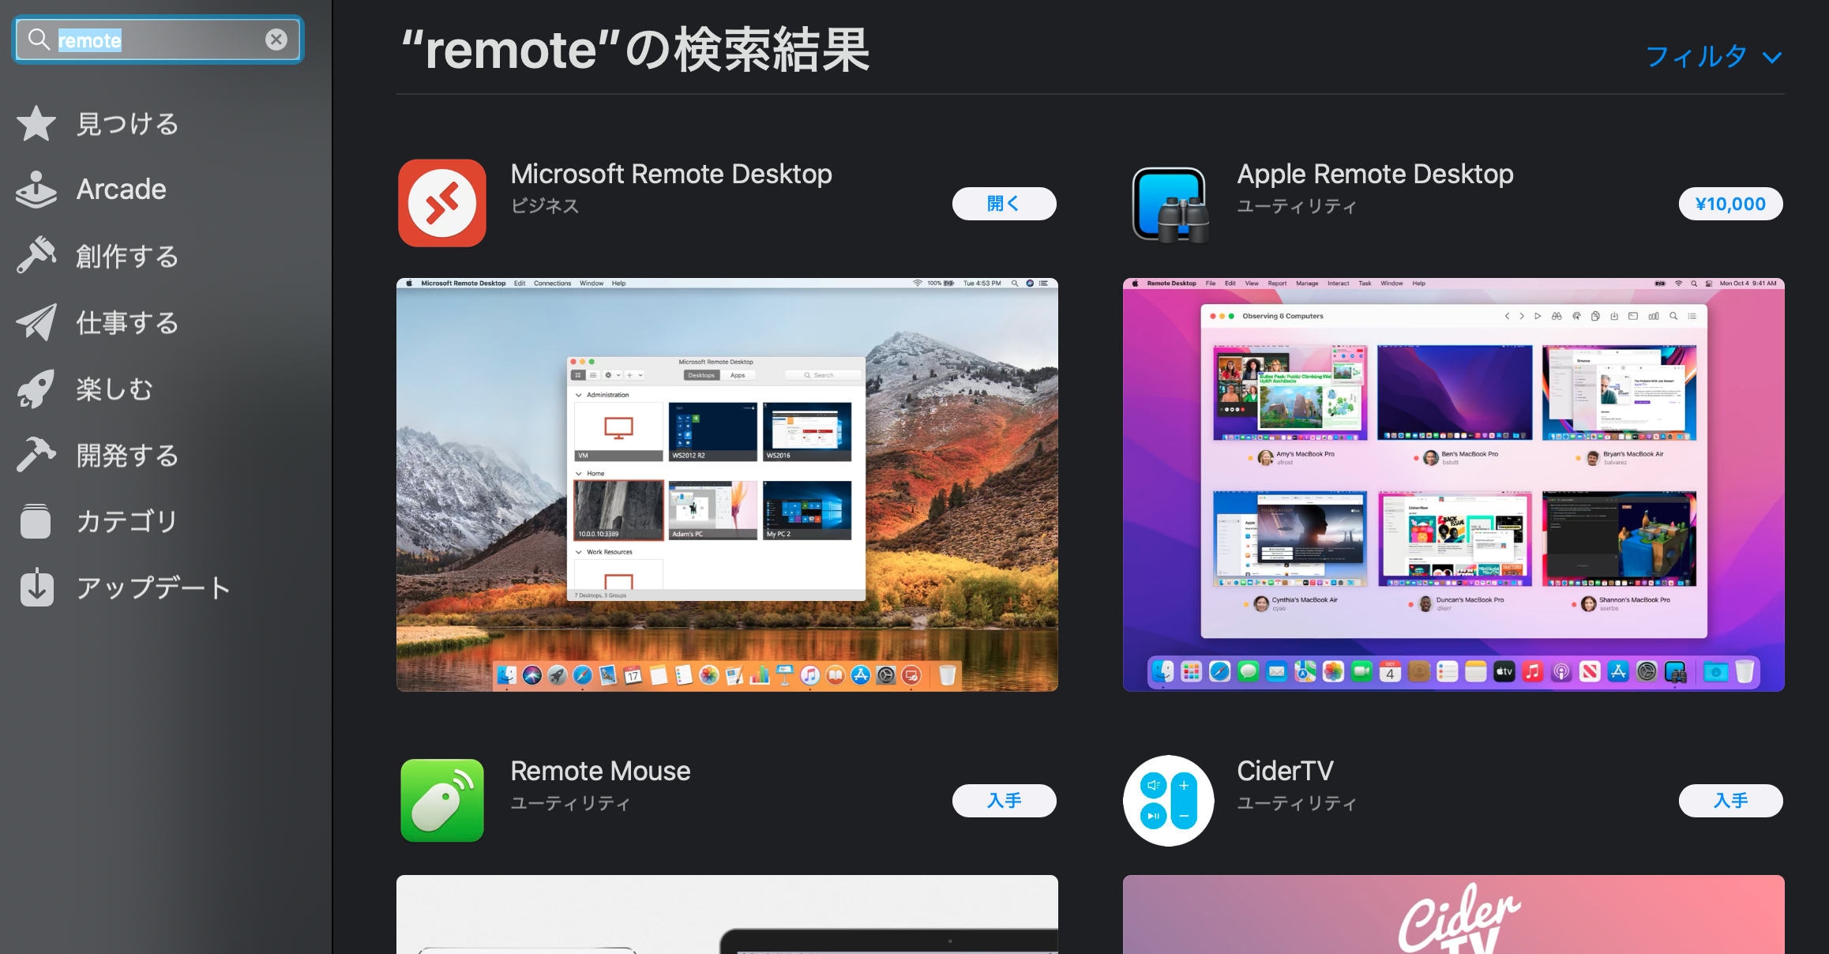Click the green Remote Mouse app icon

click(442, 800)
